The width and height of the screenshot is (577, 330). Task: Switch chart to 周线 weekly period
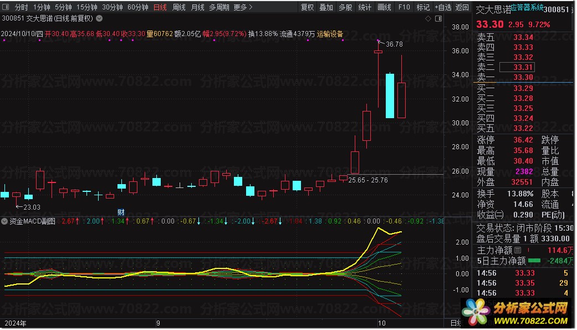click(178, 8)
